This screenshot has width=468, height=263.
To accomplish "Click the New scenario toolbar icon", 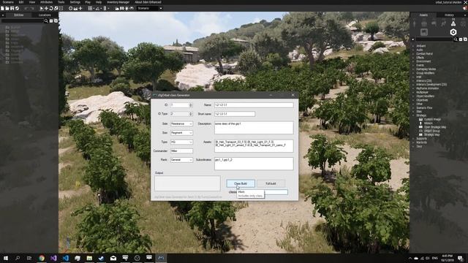I will (2, 8).
